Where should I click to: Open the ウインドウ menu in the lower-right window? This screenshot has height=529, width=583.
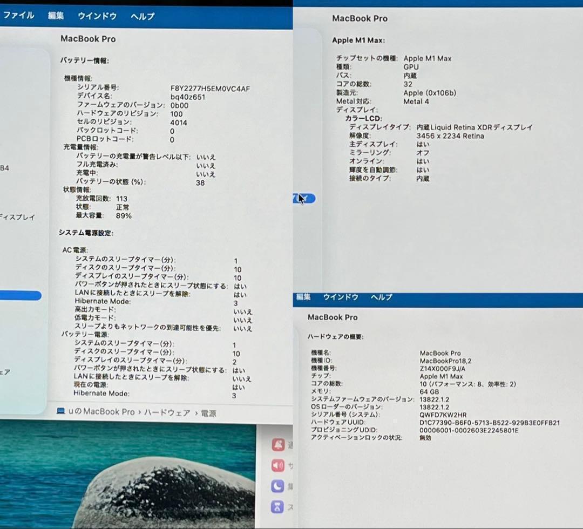click(341, 297)
